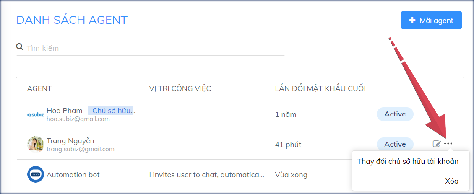
Task: Open the three-dots menu on Trang Nguyễn row
Action: pos(448,144)
